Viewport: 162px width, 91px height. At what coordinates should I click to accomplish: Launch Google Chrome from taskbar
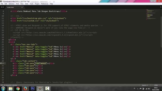[18, 89]
